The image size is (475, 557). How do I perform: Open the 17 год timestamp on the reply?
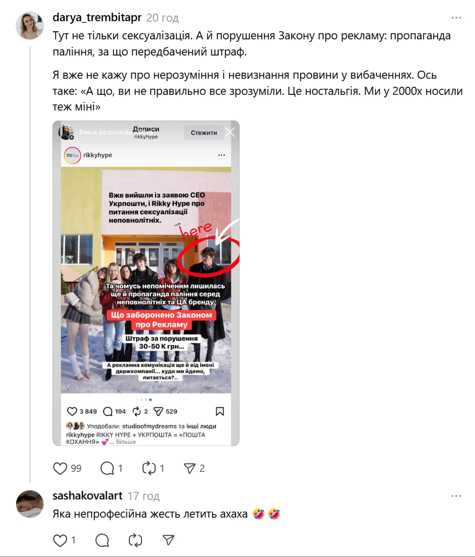click(144, 496)
